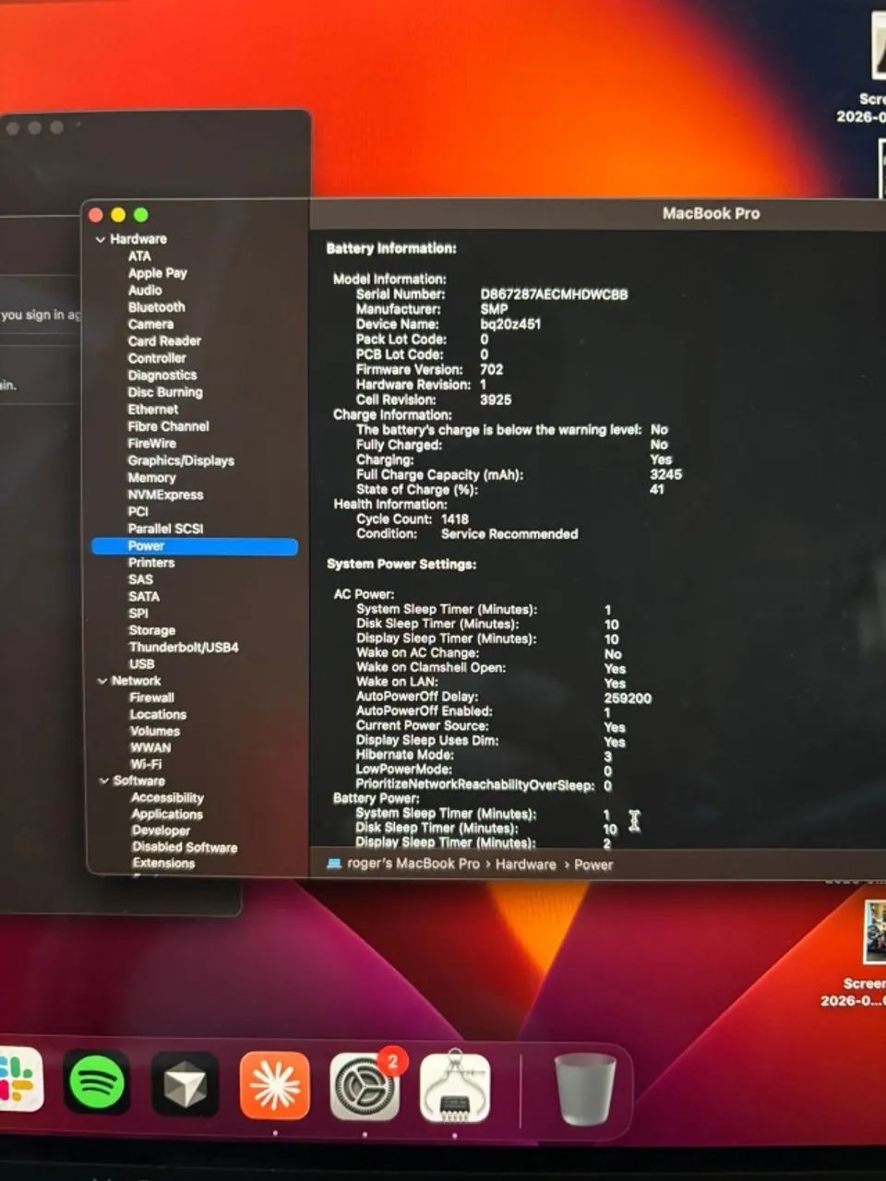Select Developer under Software
The height and width of the screenshot is (1181, 886).
(x=161, y=830)
